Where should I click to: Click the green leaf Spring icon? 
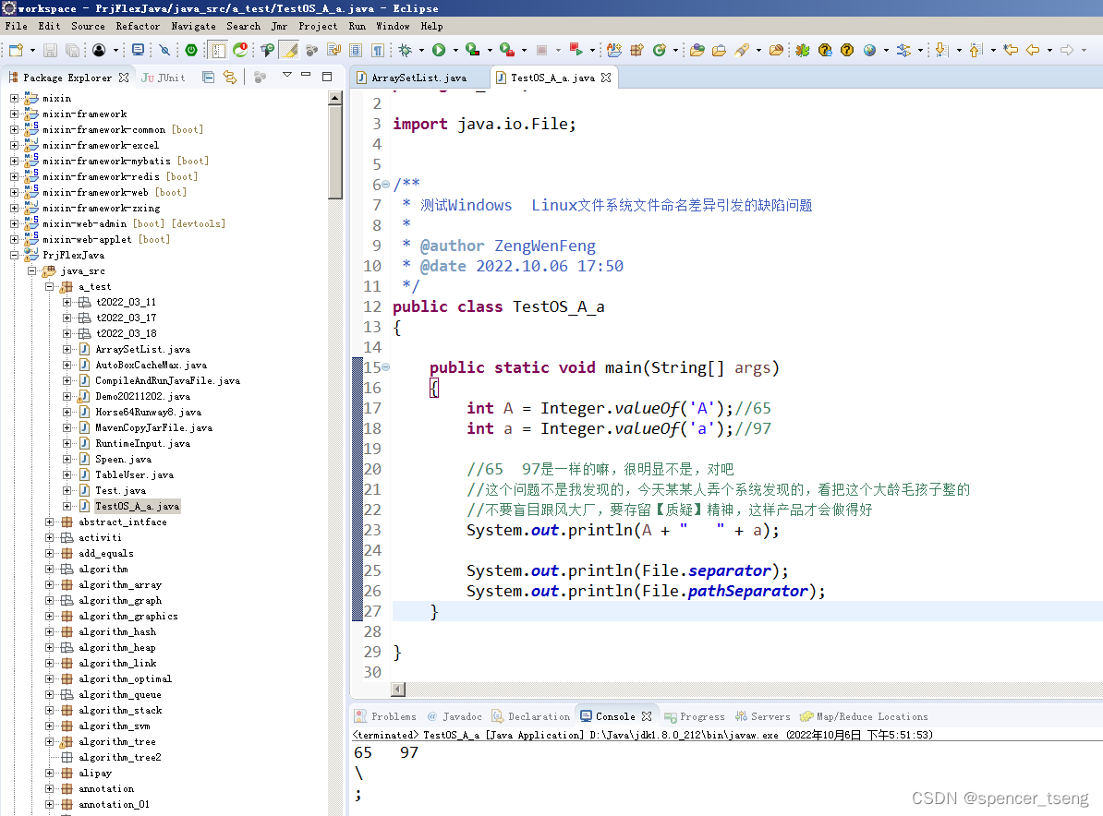803,50
